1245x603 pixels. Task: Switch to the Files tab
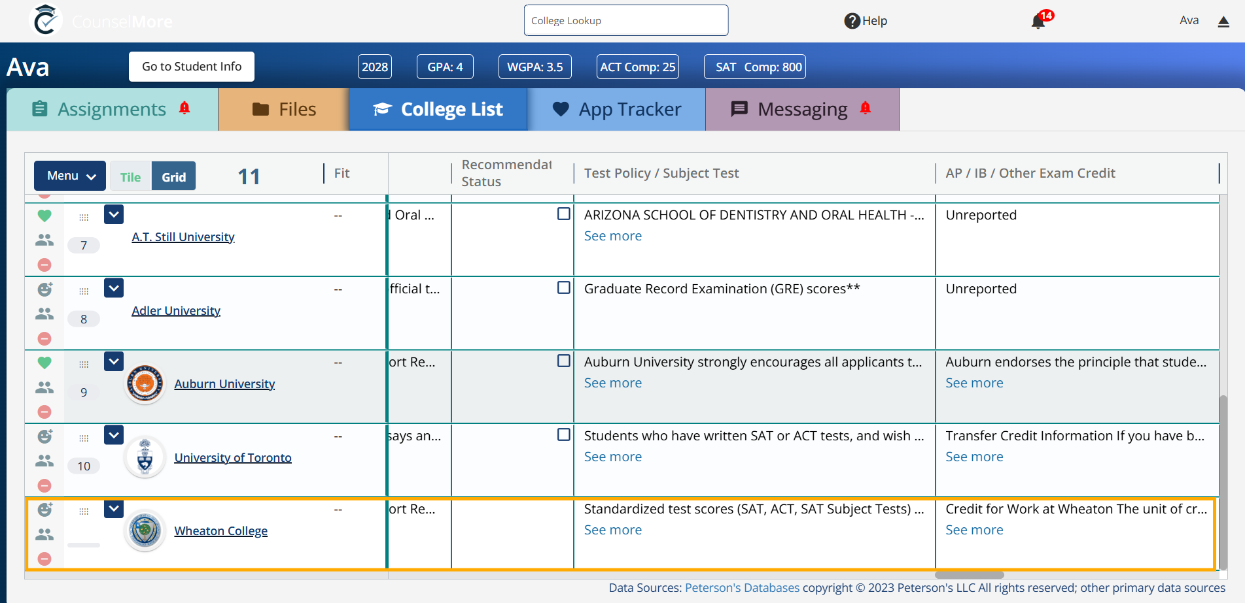(x=283, y=109)
